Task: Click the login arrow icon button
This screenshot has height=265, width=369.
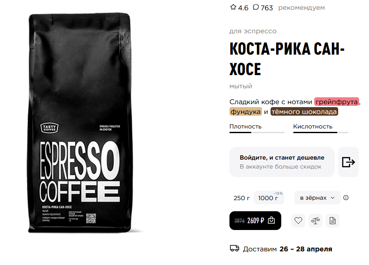Action: point(348,162)
